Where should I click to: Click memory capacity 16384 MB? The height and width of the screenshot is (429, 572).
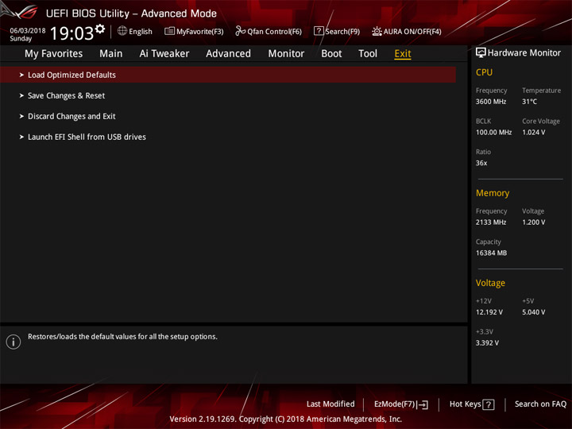click(491, 253)
